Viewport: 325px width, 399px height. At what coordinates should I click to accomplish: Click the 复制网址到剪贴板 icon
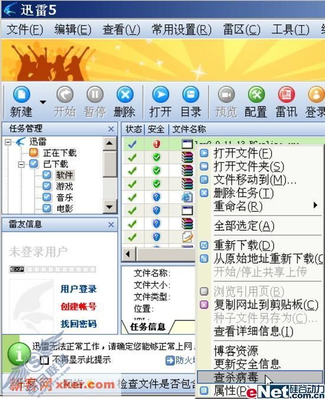click(204, 304)
